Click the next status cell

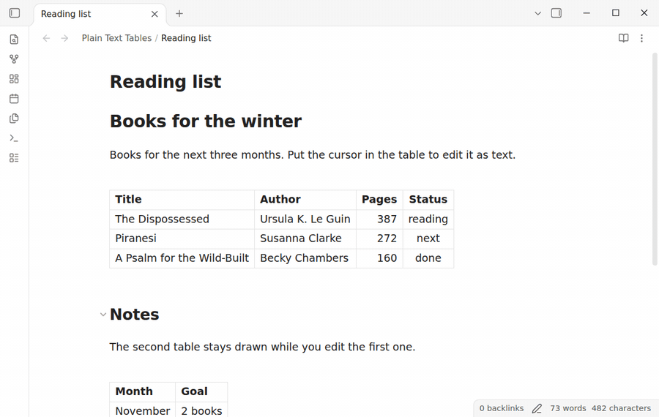(428, 238)
